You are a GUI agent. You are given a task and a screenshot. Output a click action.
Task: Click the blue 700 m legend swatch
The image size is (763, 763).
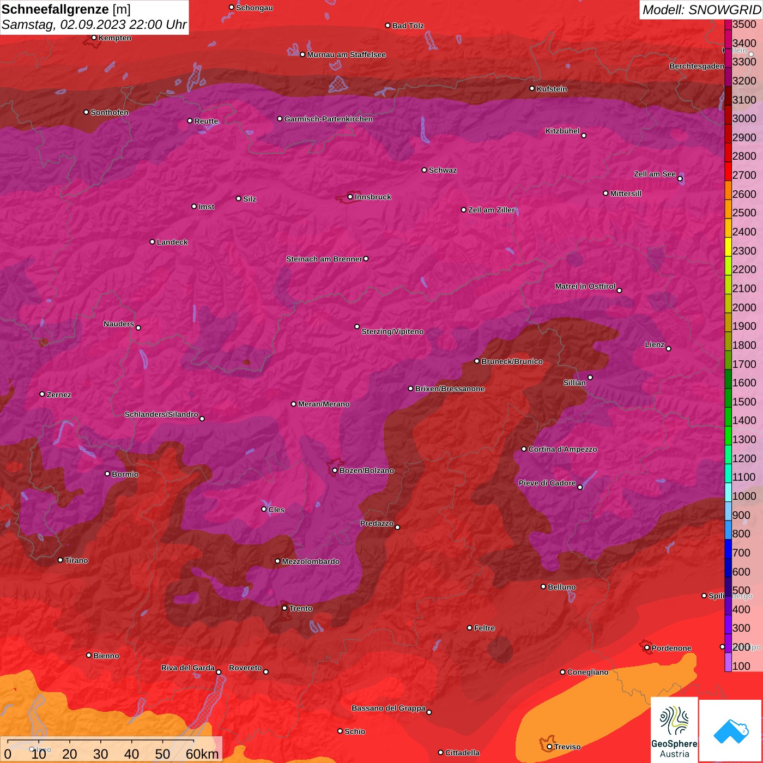[728, 550]
